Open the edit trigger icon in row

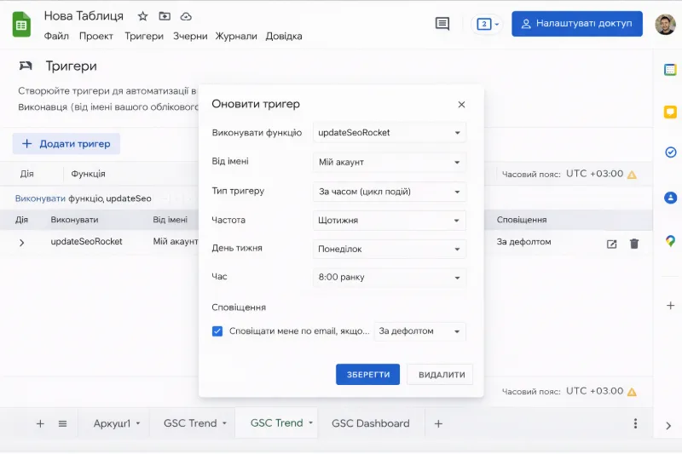611,244
